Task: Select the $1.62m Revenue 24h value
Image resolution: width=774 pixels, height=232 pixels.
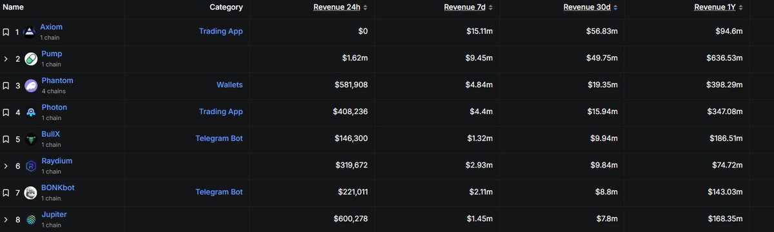Action: tap(355, 59)
